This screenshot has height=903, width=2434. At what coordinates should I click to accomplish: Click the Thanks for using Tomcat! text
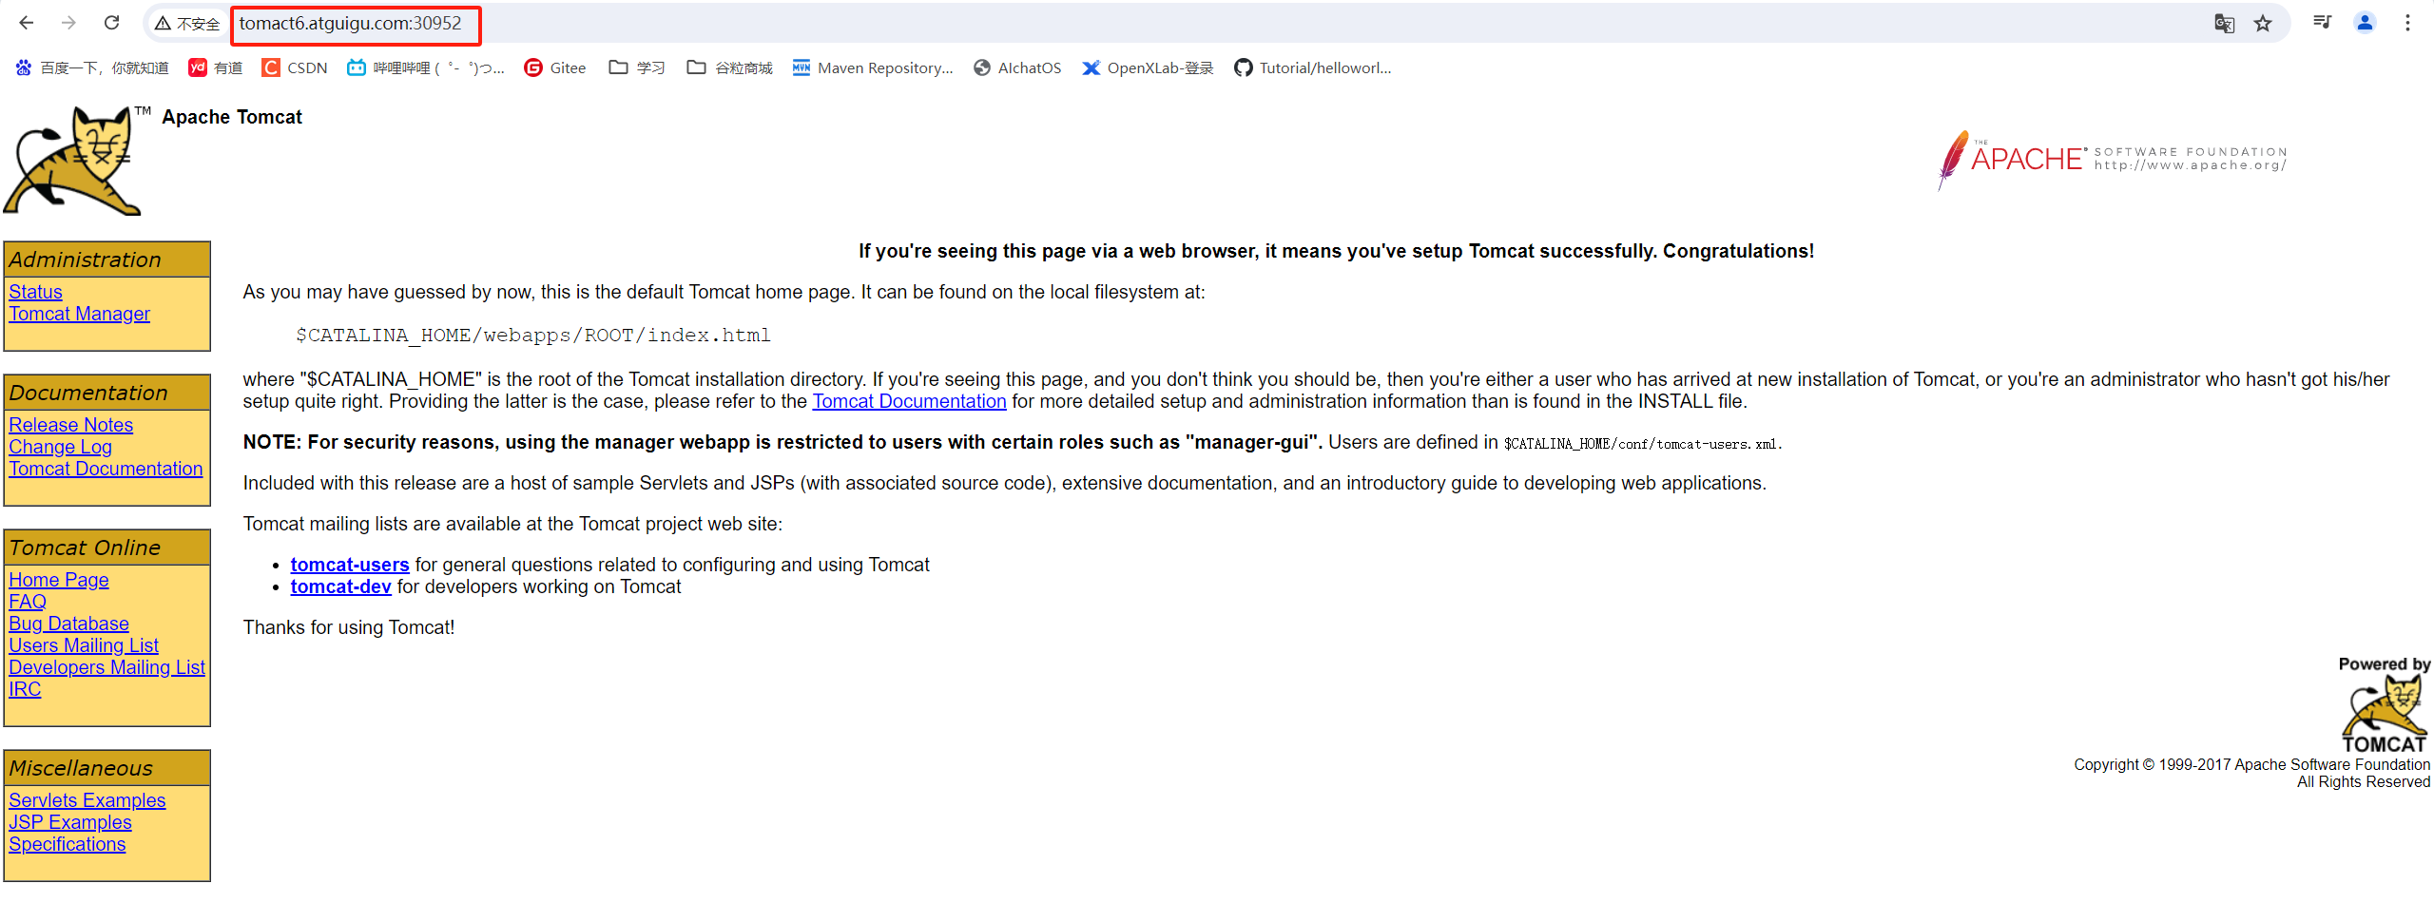click(349, 627)
